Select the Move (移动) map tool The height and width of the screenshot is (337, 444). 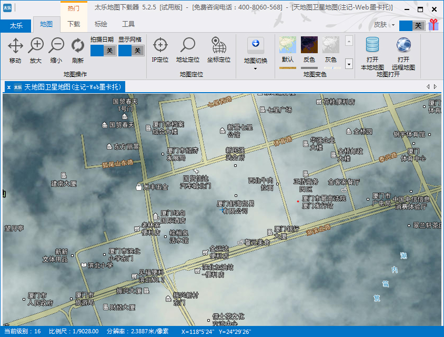15,51
